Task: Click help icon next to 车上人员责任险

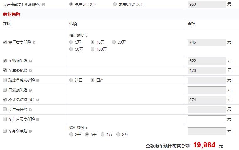Action: click(x=38, y=120)
